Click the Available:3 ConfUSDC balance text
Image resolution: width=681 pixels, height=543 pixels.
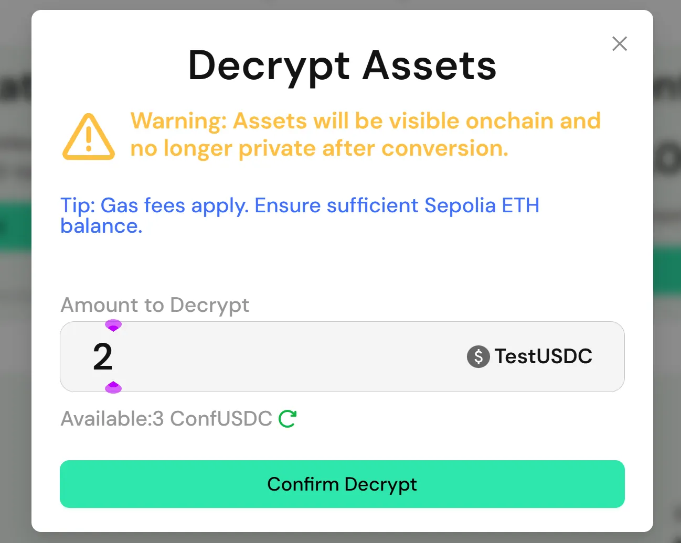tap(166, 419)
